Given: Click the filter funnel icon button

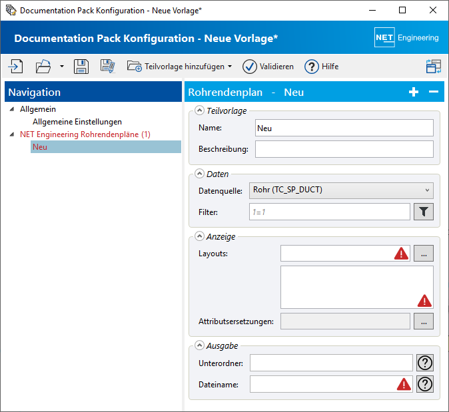Looking at the screenshot, I should [x=424, y=212].
